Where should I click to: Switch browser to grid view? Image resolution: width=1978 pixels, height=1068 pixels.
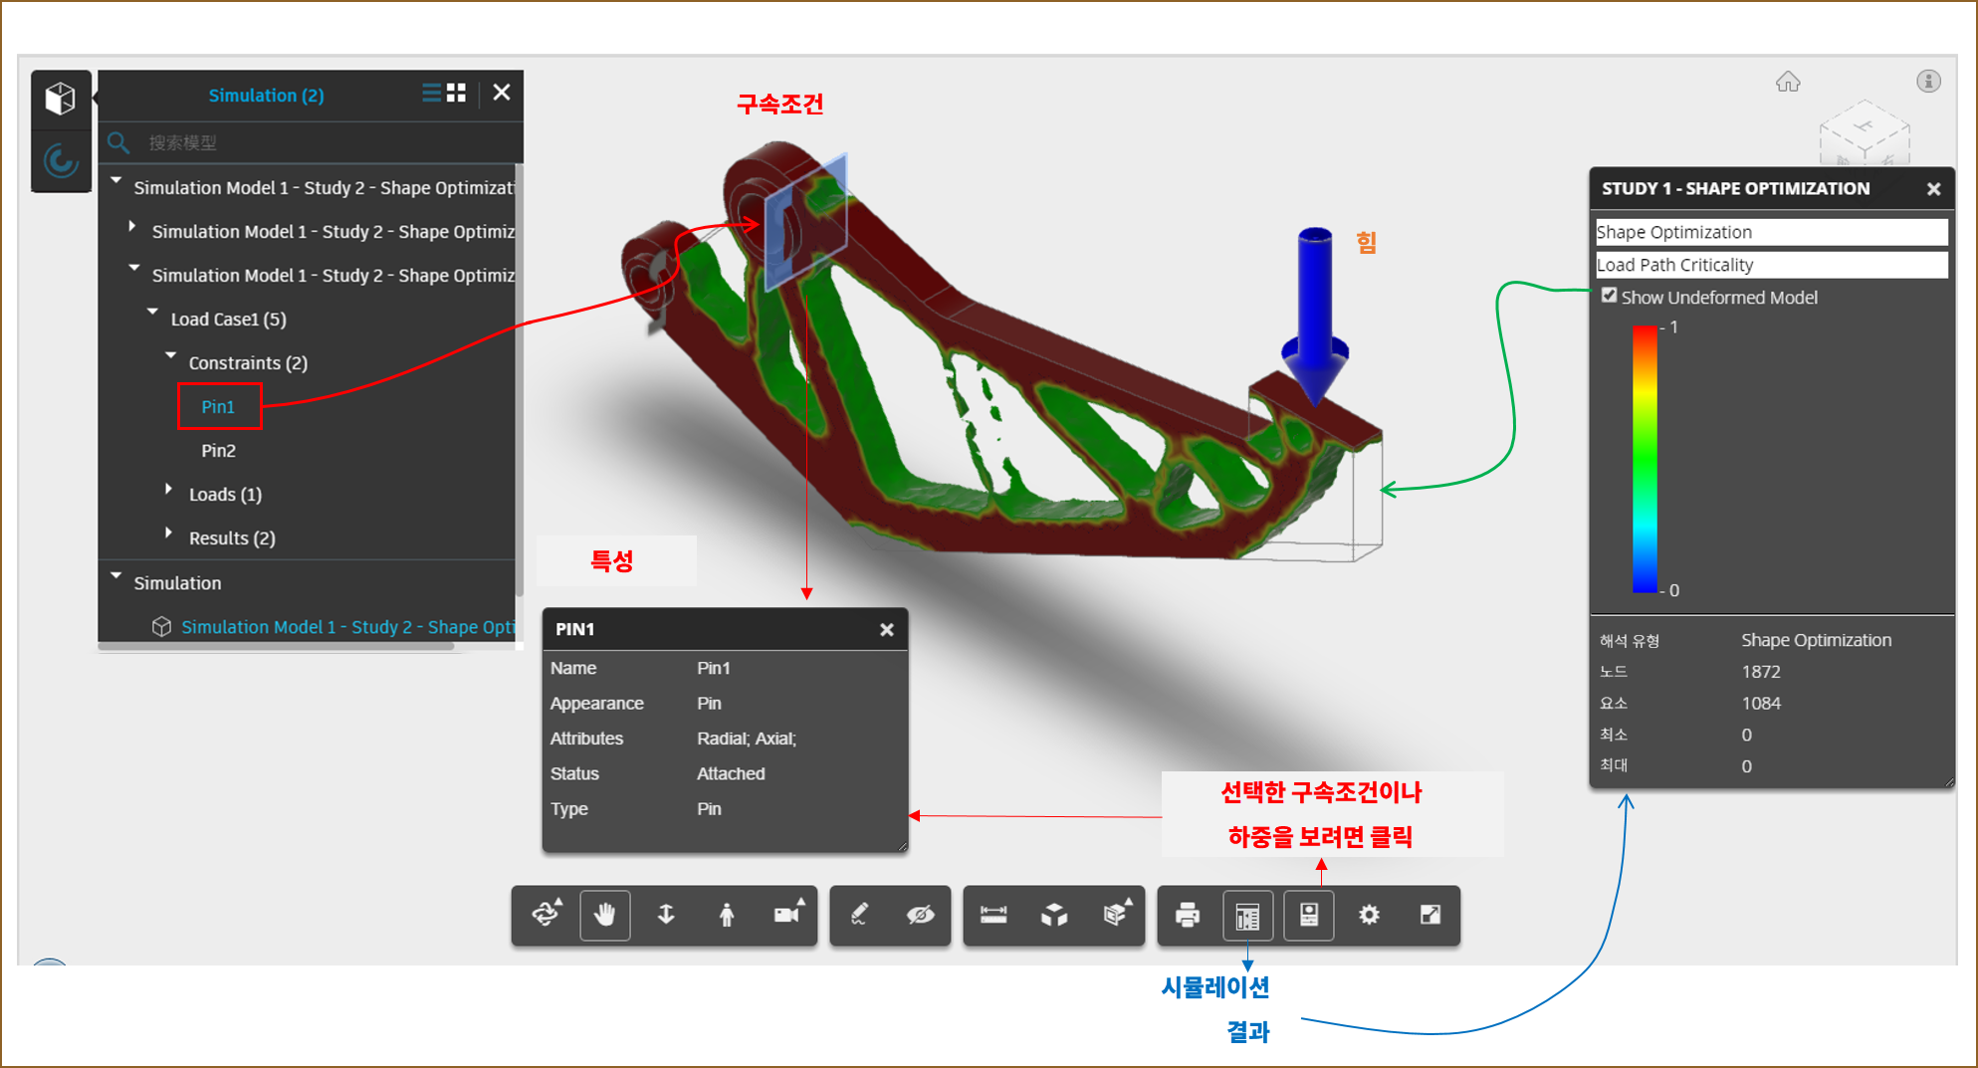click(456, 93)
